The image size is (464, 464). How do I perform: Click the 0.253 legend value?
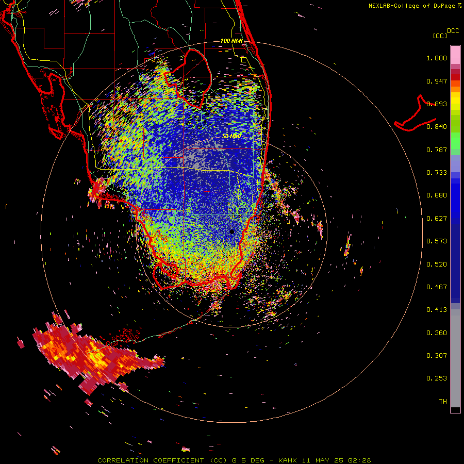[x=437, y=378]
